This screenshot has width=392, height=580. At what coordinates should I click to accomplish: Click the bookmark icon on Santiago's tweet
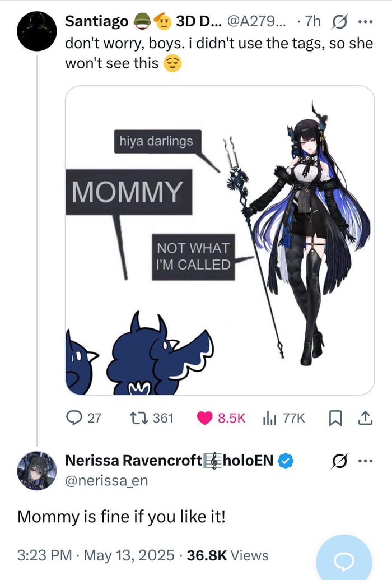coord(335,418)
